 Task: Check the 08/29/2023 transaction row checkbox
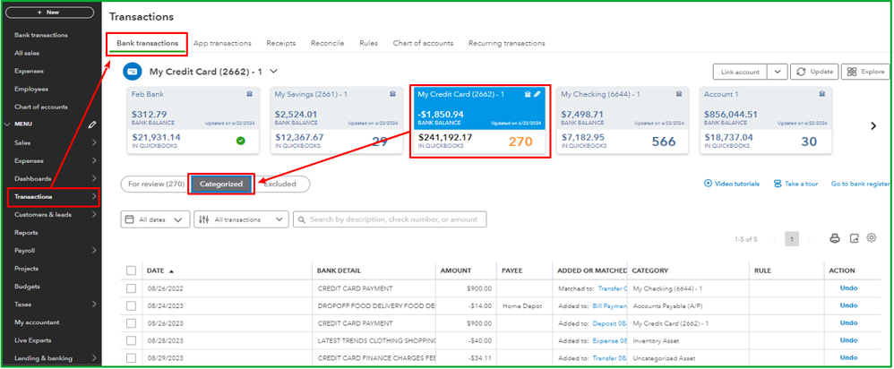(x=131, y=358)
